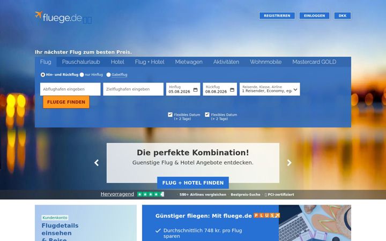The height and width of the screenshot is (241, 386).
Task: Click FLUG + HOTEL FINDEN button
Action: (x=193, y=183)
